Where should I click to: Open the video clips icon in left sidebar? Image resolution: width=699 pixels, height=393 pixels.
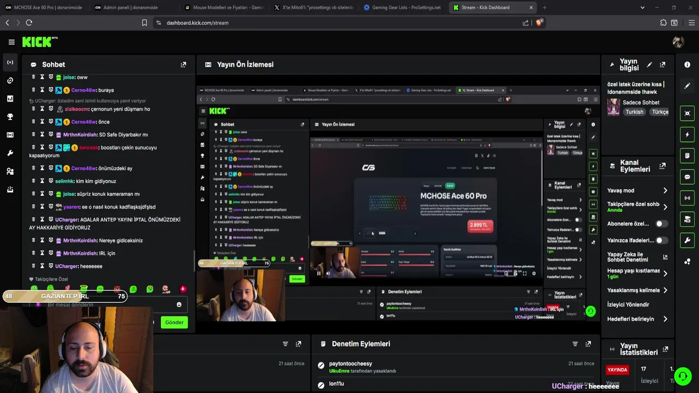pyautogui.click(x=10, y=135)
